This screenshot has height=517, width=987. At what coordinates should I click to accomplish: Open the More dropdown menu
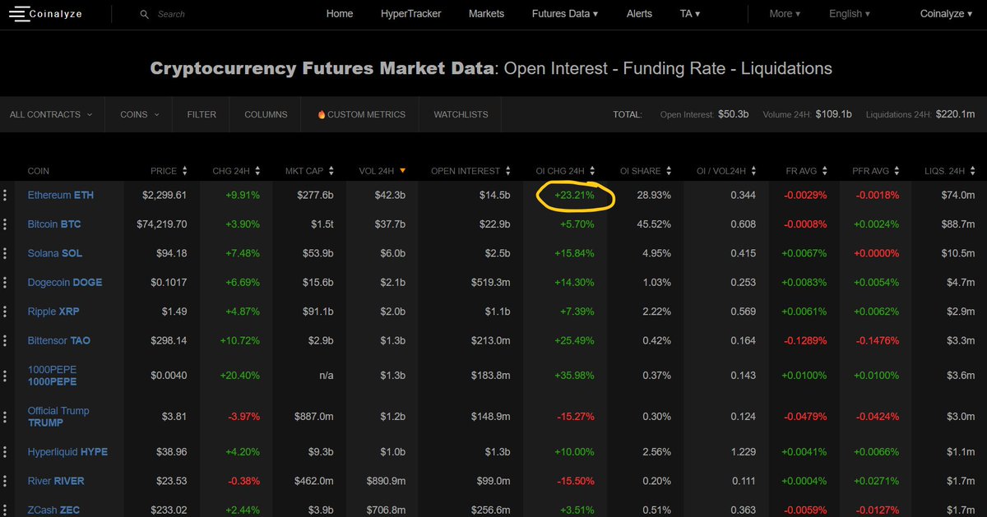pos(785,14)
